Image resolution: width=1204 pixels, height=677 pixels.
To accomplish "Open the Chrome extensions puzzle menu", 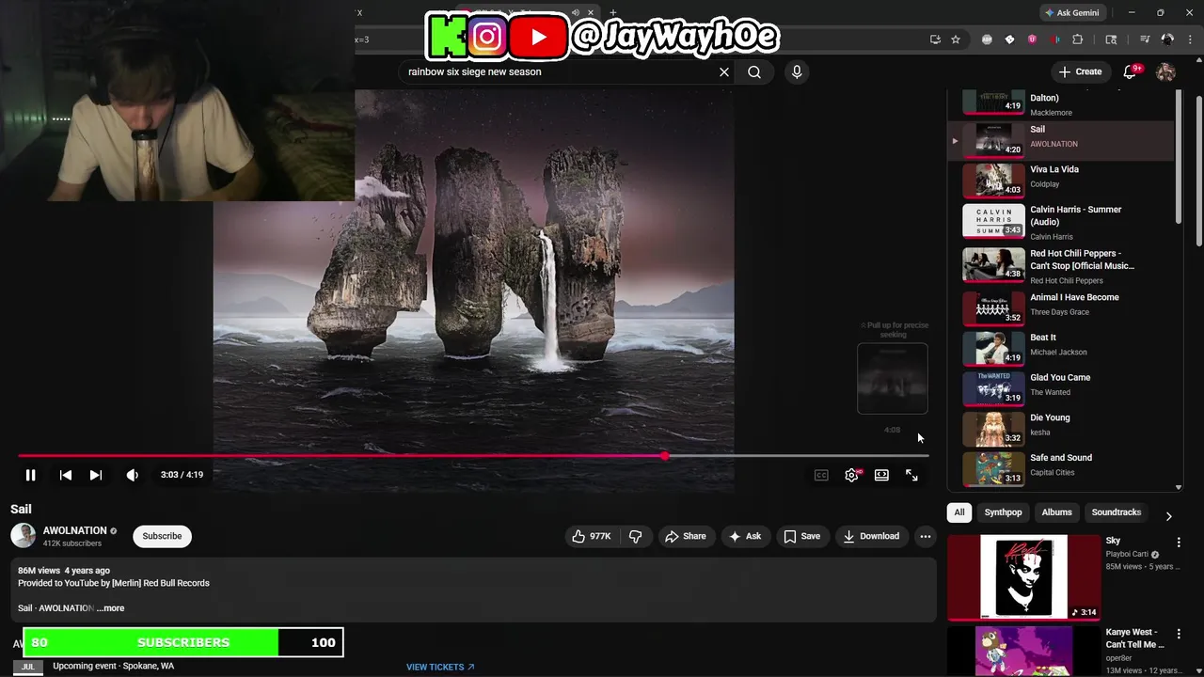I will [x=1078, y=39].
